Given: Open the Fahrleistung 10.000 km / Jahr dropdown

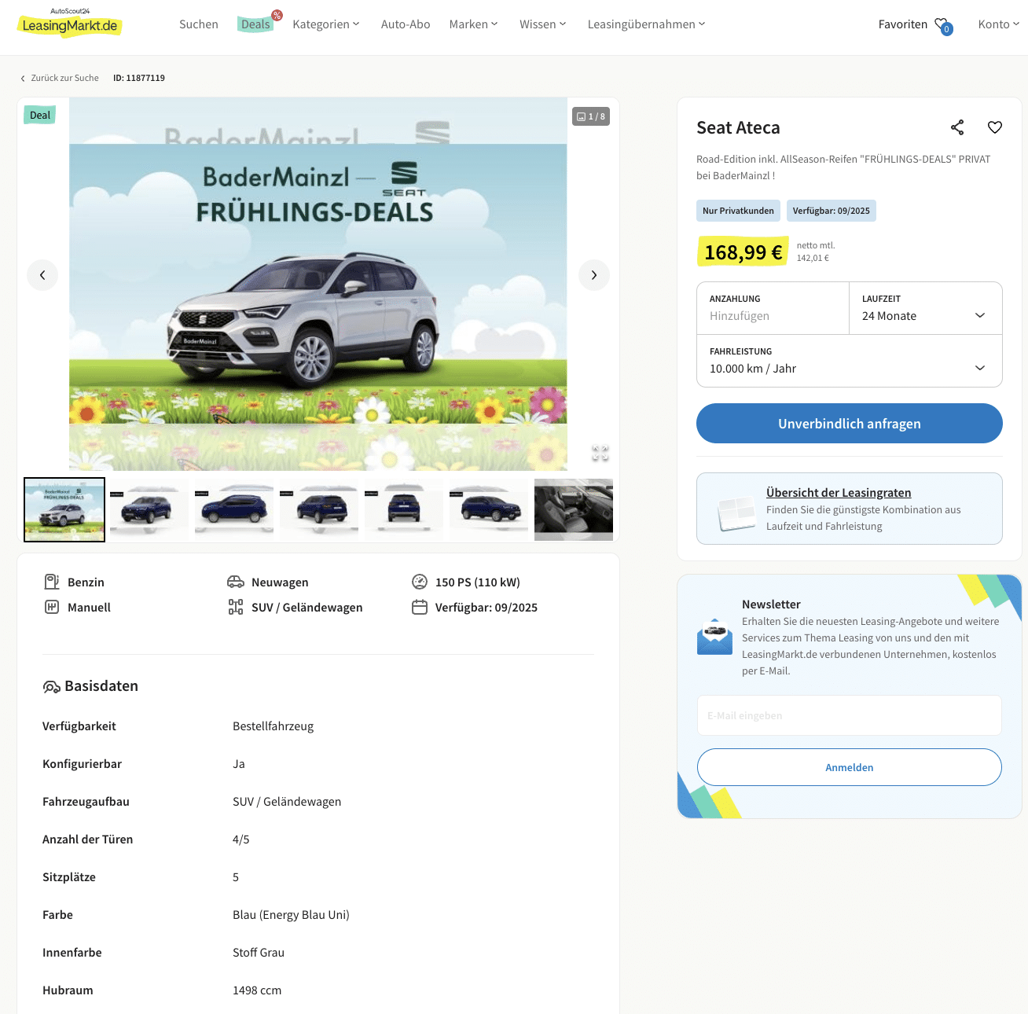Looking at the screenshot, I should 850,361.
